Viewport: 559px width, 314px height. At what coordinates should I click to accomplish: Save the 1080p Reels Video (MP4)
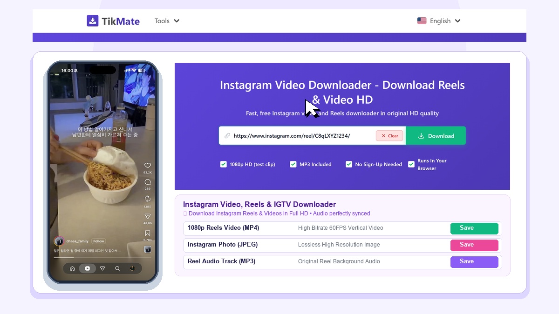point(474,228)
